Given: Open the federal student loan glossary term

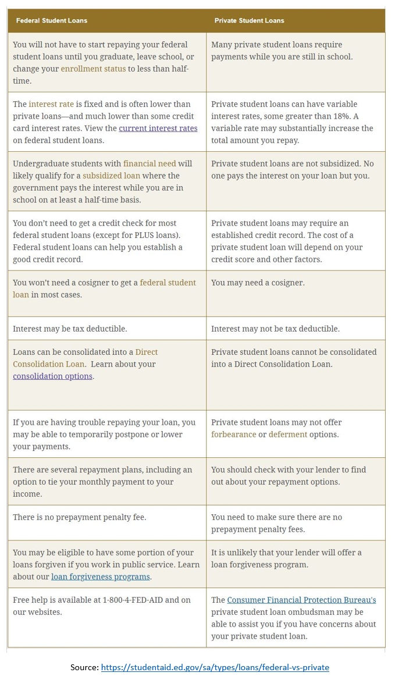Looking at the screenshot, I should (104, 289).
